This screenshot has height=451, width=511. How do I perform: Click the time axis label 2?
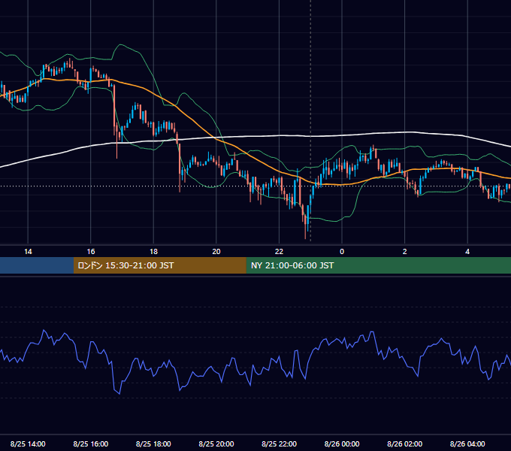[405, 252]
